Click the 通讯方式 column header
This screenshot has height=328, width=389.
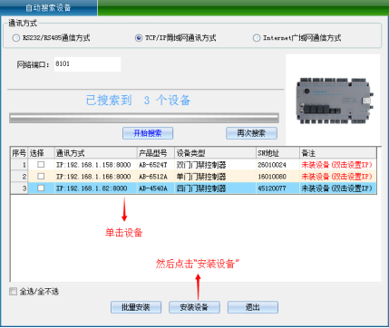click(x=95, y=153)
